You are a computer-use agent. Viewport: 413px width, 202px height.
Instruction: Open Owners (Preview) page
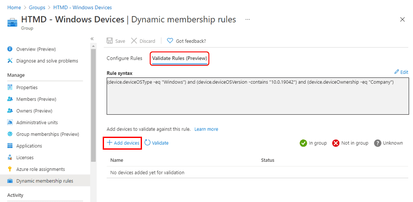tap(34, 111)
